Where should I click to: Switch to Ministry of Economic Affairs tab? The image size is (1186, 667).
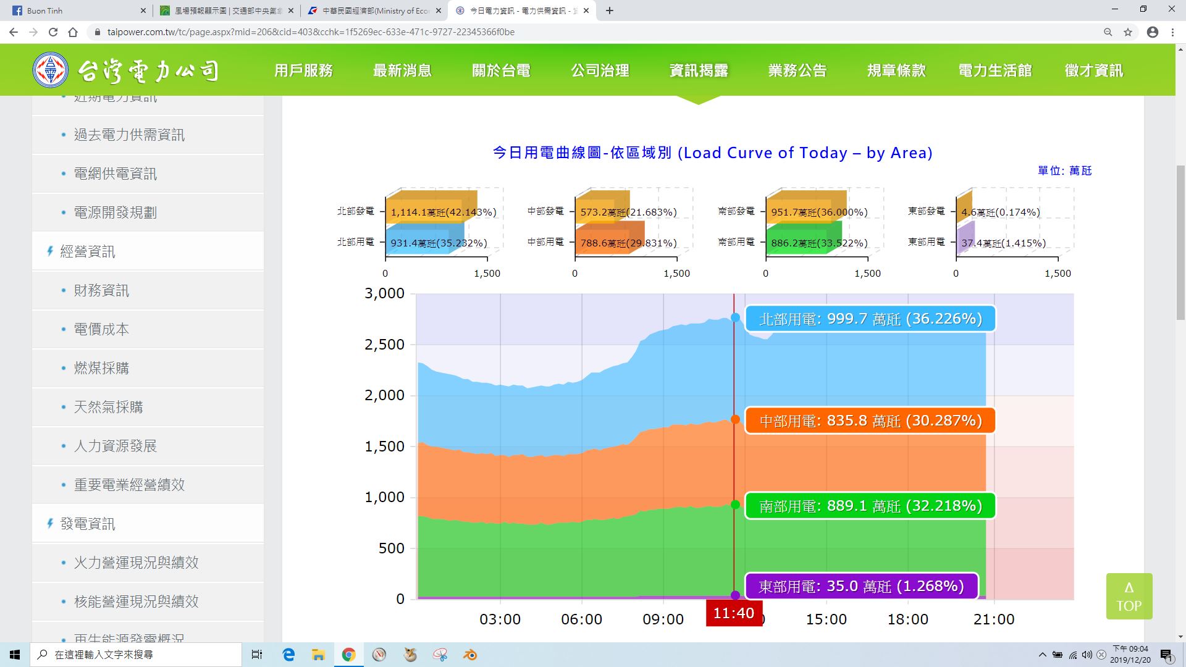(x=374, y=10)
